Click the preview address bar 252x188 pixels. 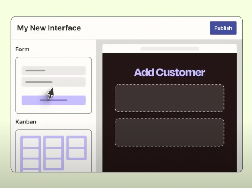click(x=170, y=49)
